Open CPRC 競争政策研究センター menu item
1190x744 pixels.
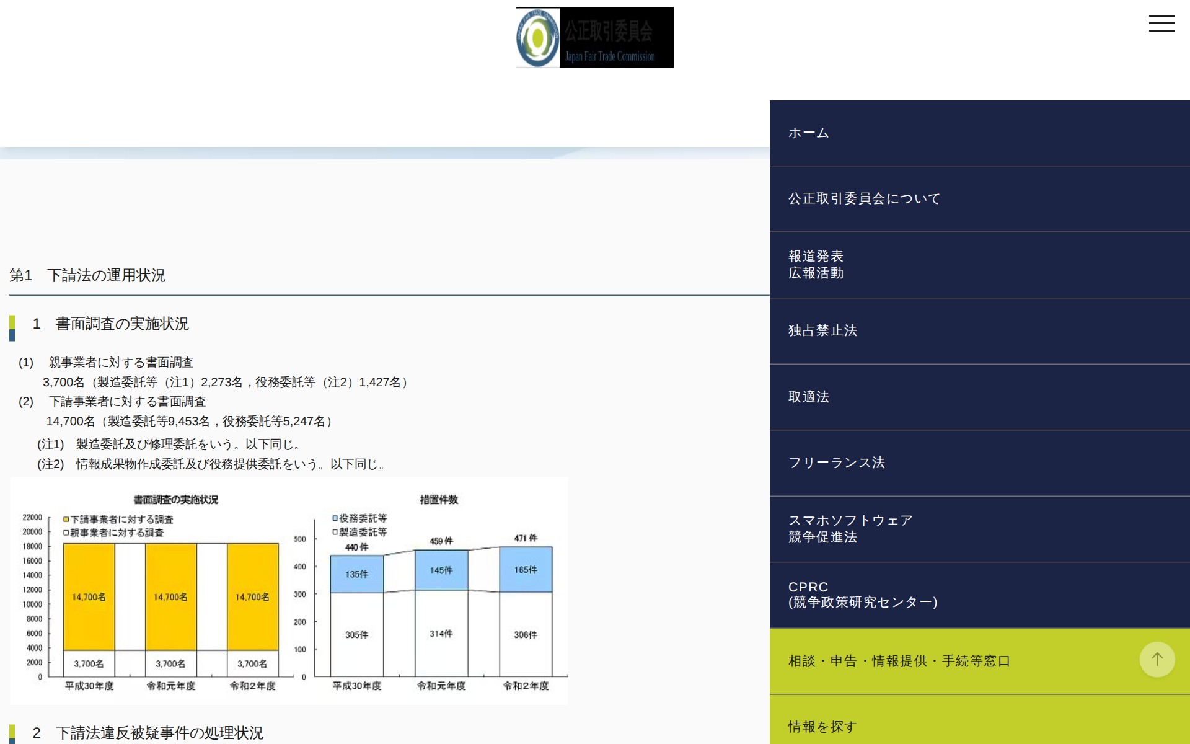862,595
